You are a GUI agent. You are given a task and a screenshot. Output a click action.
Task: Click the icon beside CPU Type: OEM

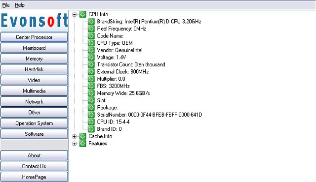point(91,43)
